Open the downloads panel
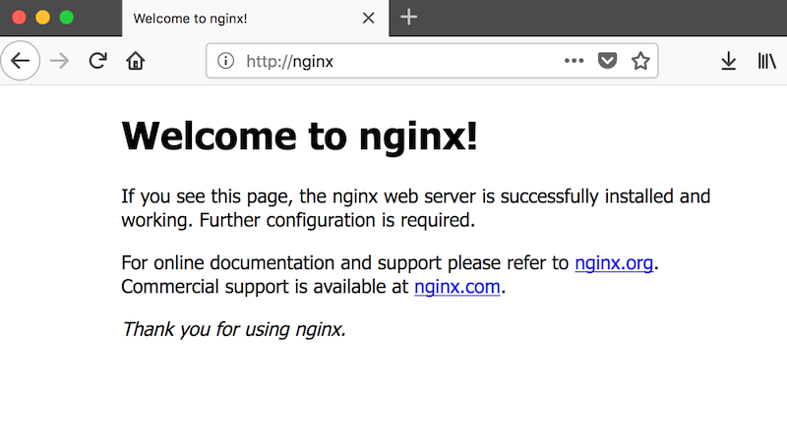Image resolution: width=787 pixels, height=444 pixels. [x=728, y=61]
